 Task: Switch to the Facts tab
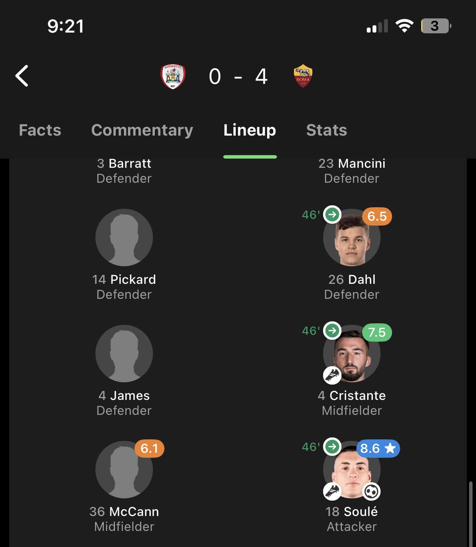pos(40,130)
